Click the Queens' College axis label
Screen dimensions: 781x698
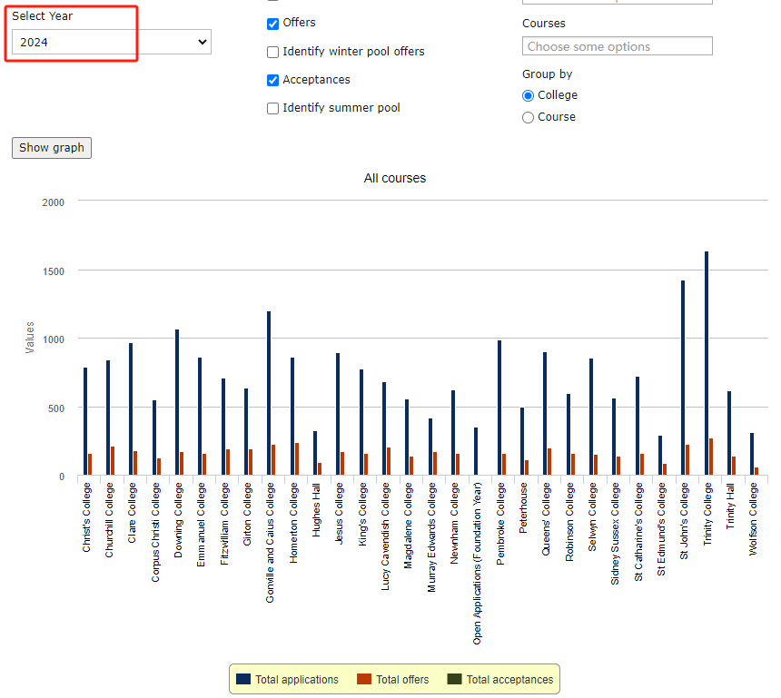pyautogui.click(x=547, y=519)
